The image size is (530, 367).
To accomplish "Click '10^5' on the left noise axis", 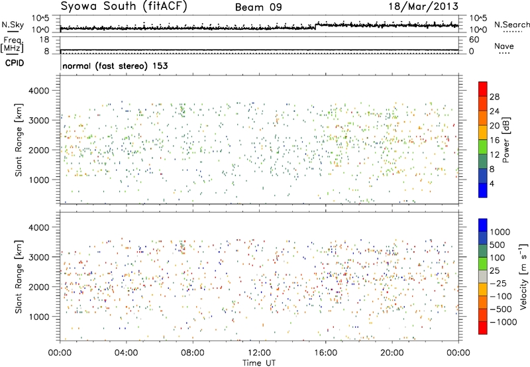I will click(40, 18).
